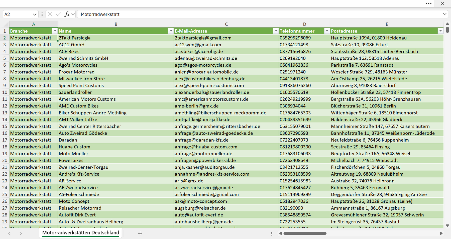Click the horizontal scrollbar thumb
The image size is (451, 239).
pos(305,233)
